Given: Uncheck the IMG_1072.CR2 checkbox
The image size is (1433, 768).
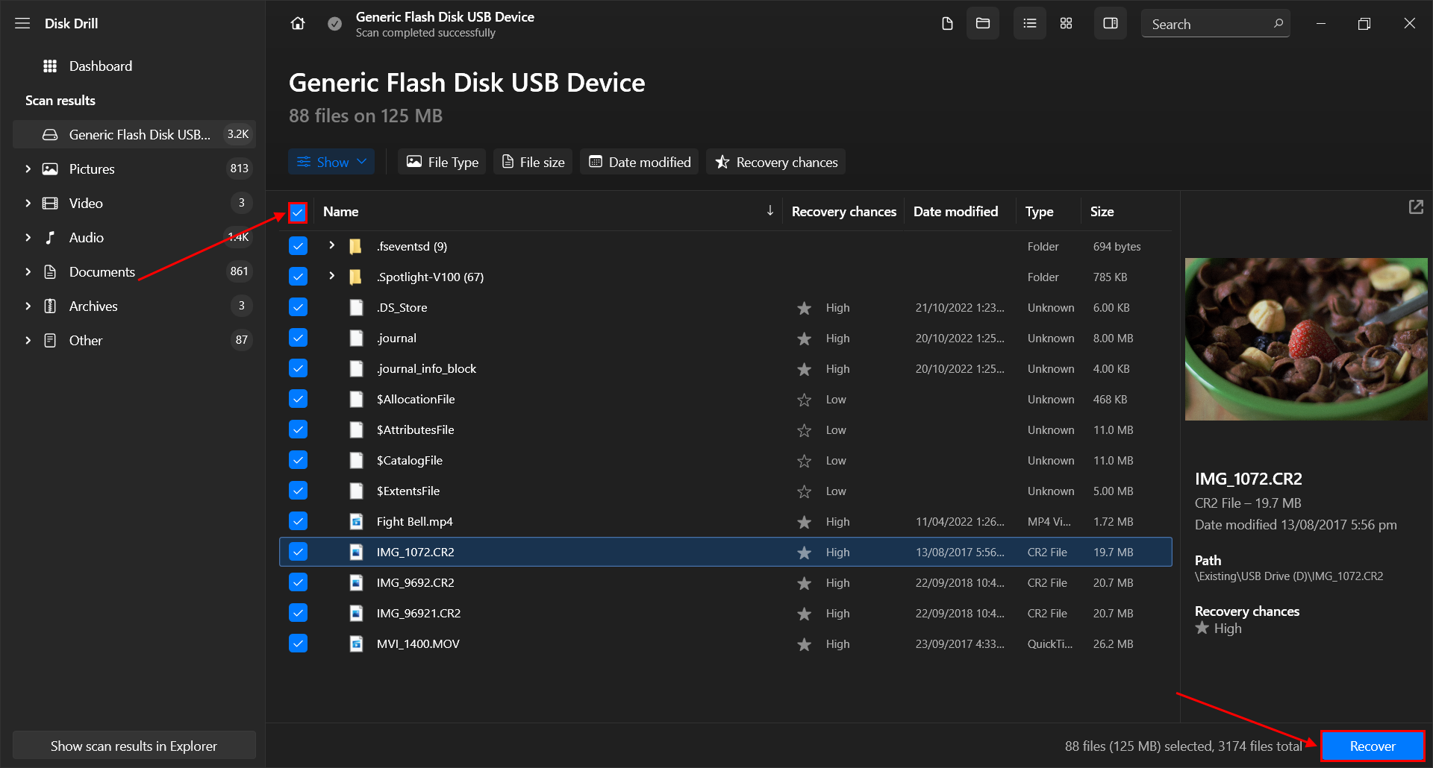Looking at the screenshot, I should pos(298,552).
